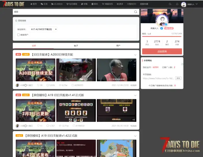Viewport: 203px width, 157px height.
Task: Expand the chevron on A20旧日继续支配 post
Action: [x=135, y=55]
